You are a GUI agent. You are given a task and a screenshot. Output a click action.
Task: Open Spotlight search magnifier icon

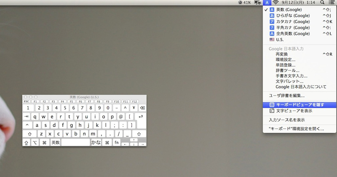[322, 3]
